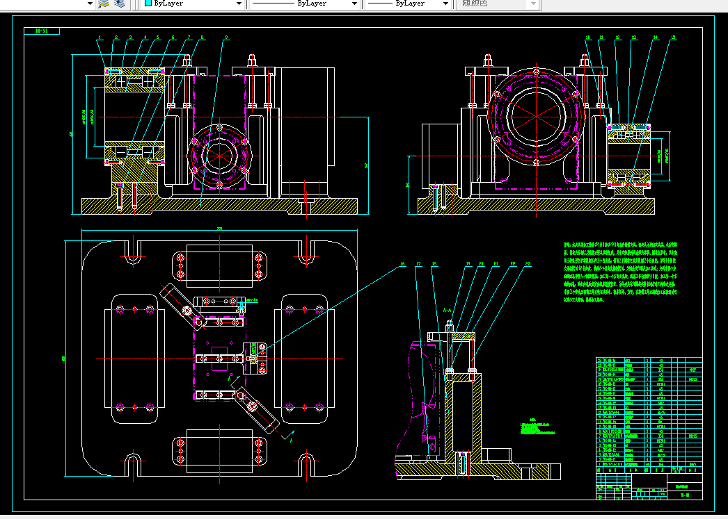
Task: Click the Make Object's Layer Current icon
Action: pyautogui.click(x=103, y=3)
